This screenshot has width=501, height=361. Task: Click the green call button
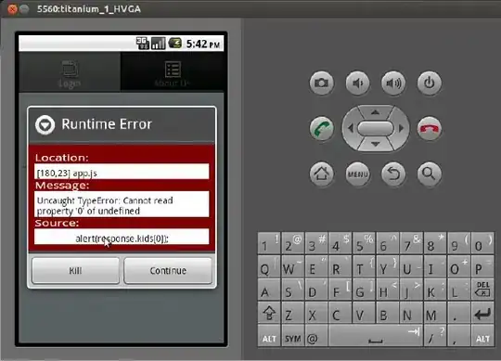(x=321, y=128)
